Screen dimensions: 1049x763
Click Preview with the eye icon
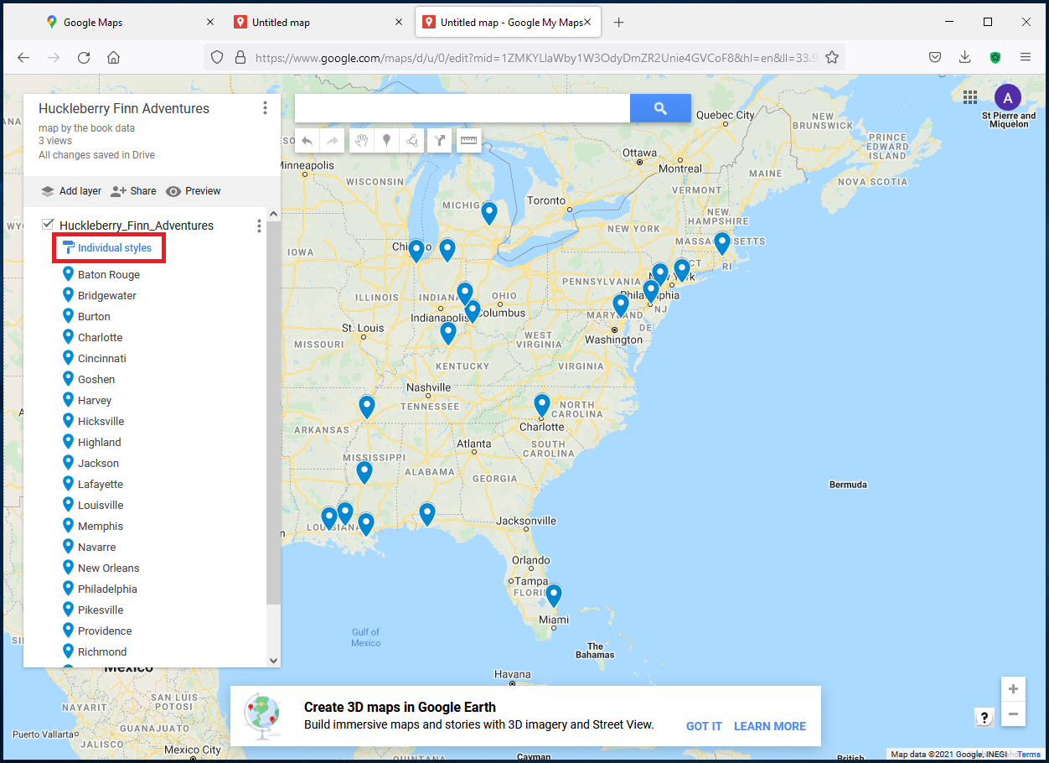click(194, 191)
